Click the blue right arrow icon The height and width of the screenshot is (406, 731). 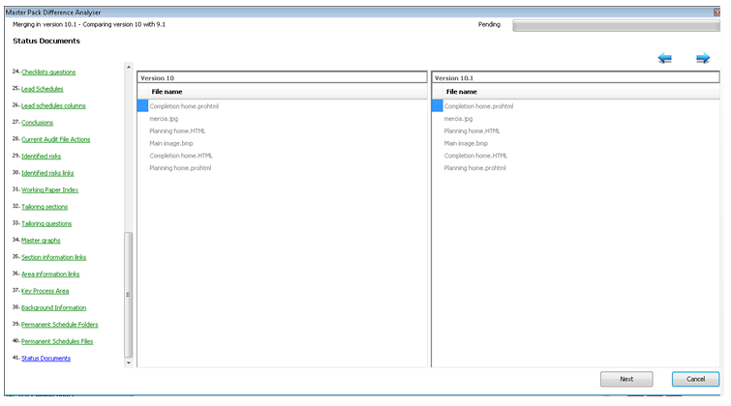click(x=703, y=58)
